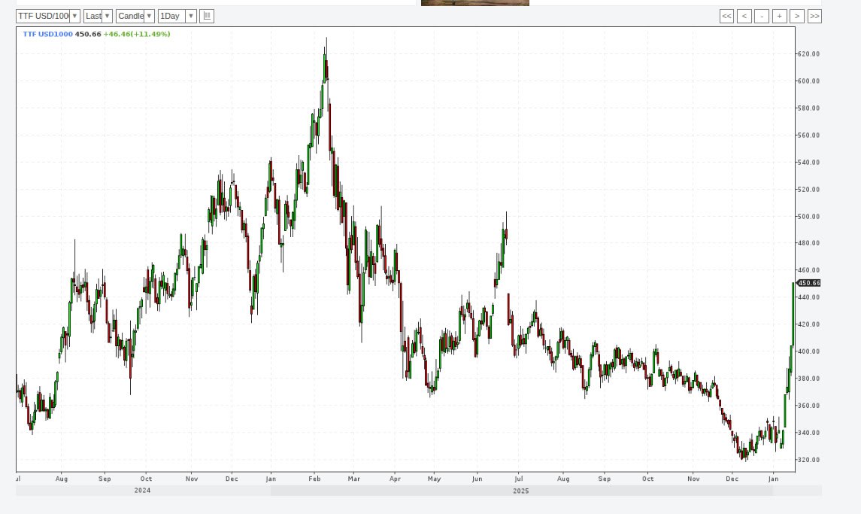Image resolution: width=861 pixels, height=514 pixels.
Task: Open the TTF USD/1000 symbol dropdown
Action: pyautogui.click(x=48, y=16)
